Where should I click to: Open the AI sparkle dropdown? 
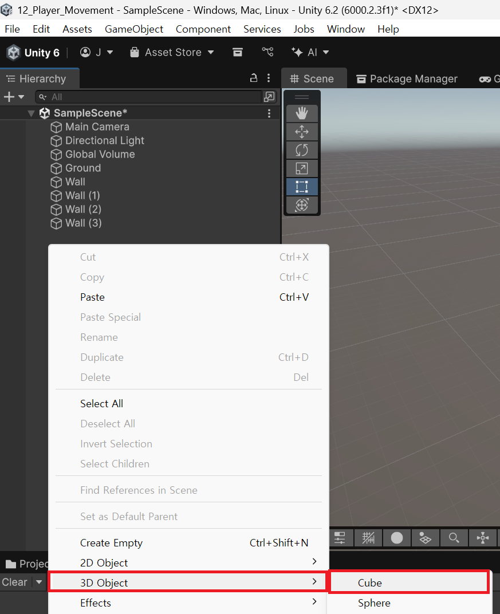[310, 53]
